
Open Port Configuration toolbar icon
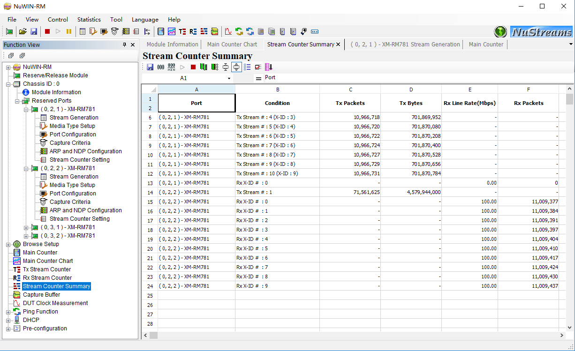point(104,31)
